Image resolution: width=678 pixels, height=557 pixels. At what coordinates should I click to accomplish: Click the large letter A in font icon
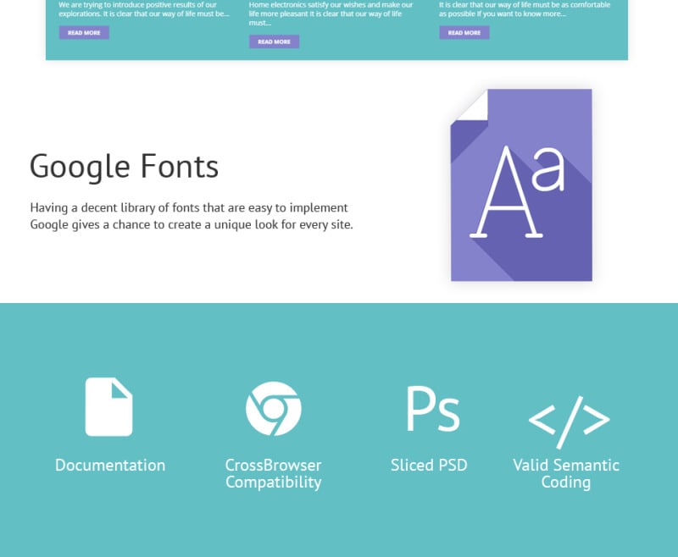click(507, 193)
